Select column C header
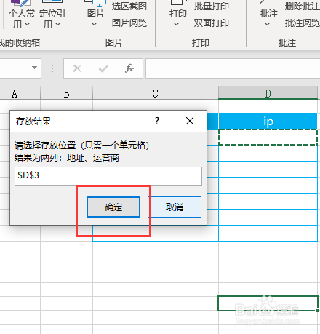 [x=156, y=93]
